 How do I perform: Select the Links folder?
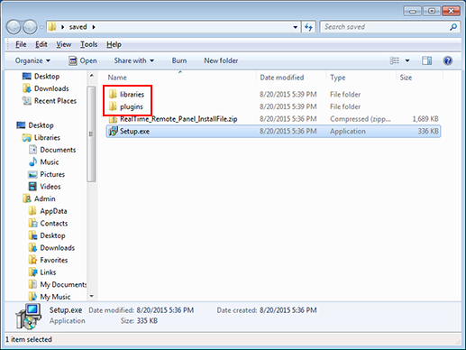pos(42,272)
